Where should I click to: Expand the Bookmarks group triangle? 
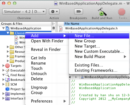click(3, 79)
